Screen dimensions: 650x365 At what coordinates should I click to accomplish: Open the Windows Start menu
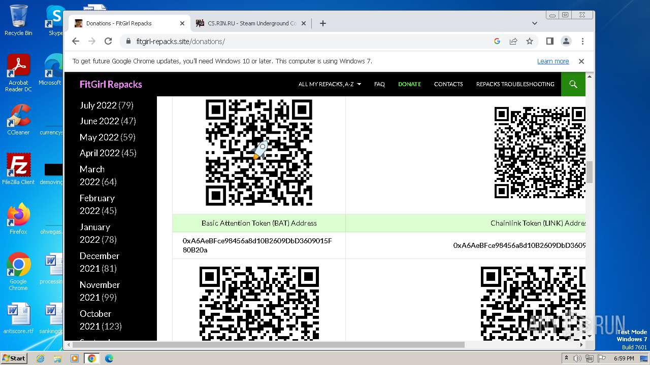coord(14,358)
